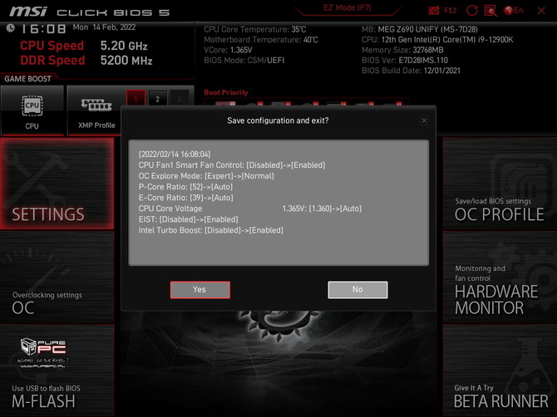Take a screenshot with F12 camera icon
Viewport: 557px width, 417px height.
point(434,11)
